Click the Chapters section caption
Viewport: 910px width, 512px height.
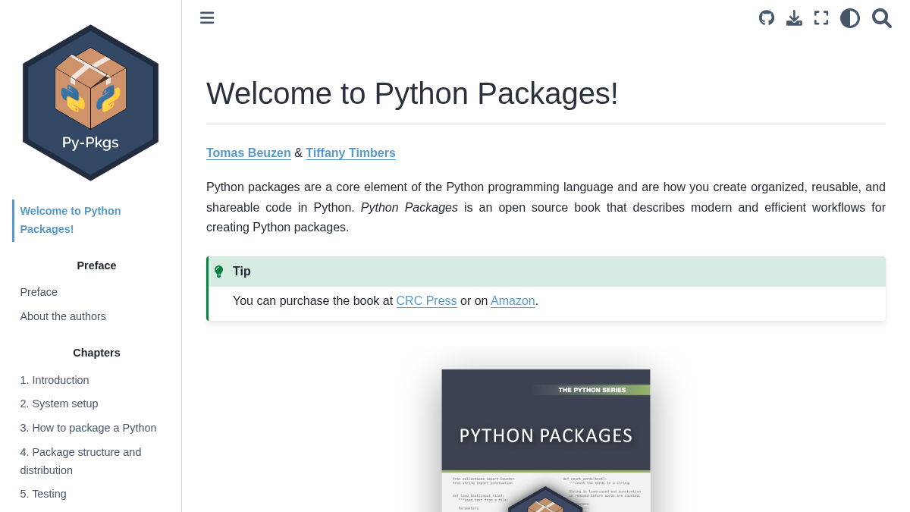pyautogui.click(x=96, y=353)
